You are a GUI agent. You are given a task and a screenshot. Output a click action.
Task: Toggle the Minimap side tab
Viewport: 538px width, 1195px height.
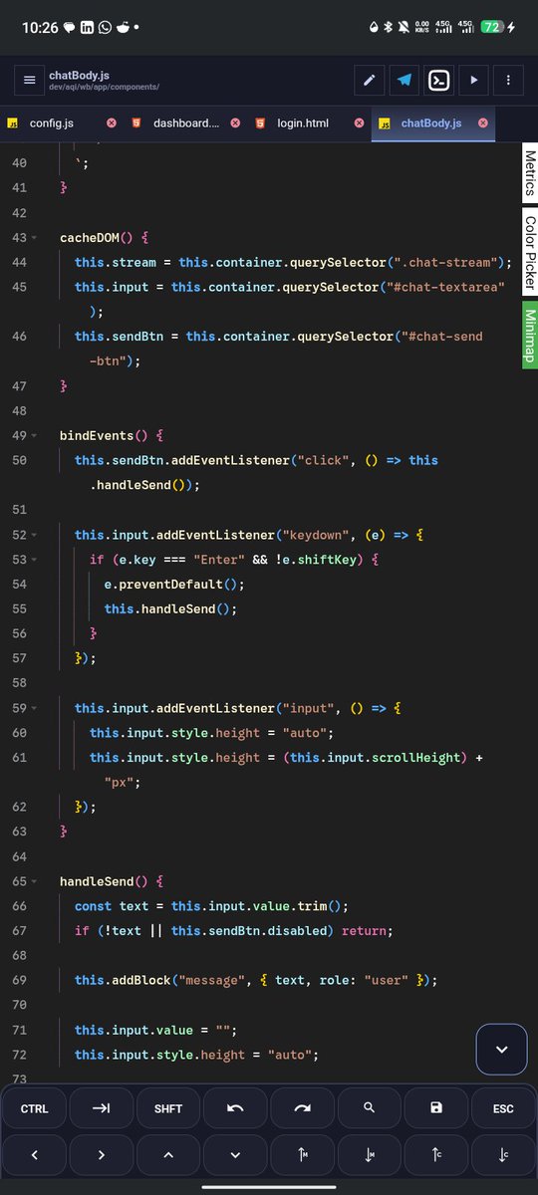[x=530, y=336]
